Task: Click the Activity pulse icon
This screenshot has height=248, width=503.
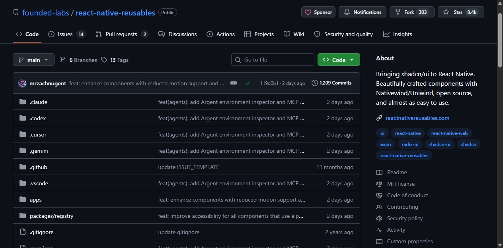Action: coord(379,230)
